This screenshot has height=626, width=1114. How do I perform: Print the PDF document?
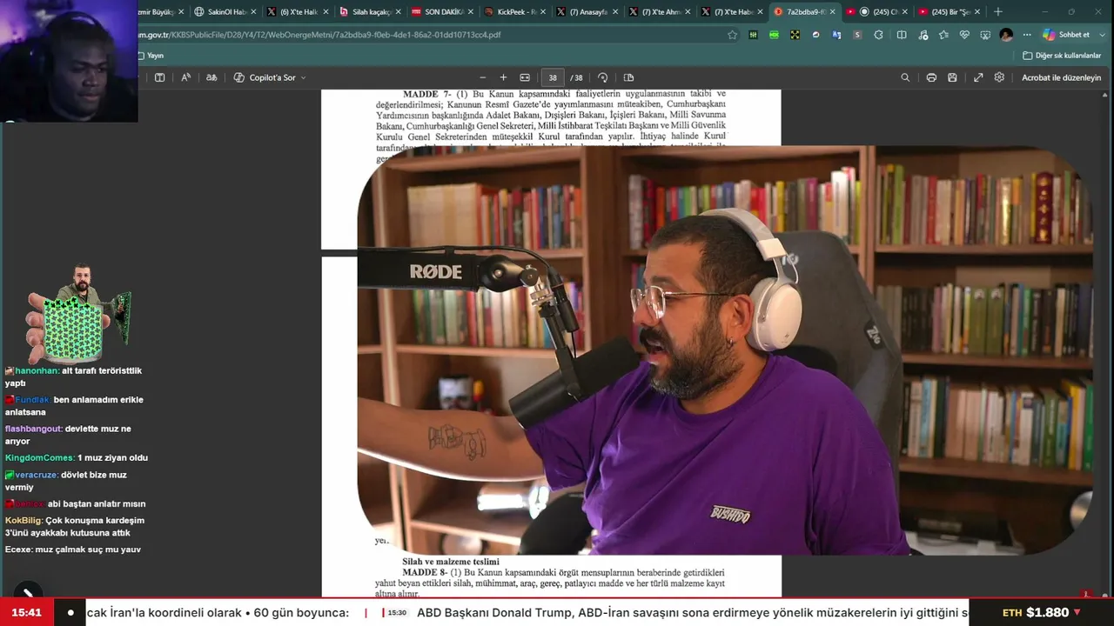coord(931,77)
